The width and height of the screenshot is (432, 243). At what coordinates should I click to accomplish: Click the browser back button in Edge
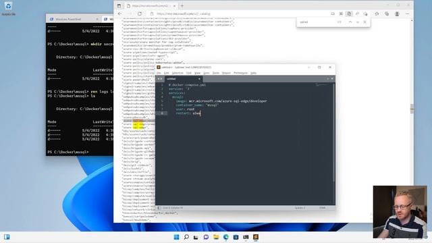tap(119, 13)
